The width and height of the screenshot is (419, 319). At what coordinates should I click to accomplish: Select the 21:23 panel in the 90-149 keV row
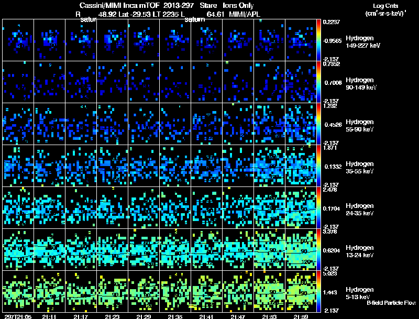112,82
